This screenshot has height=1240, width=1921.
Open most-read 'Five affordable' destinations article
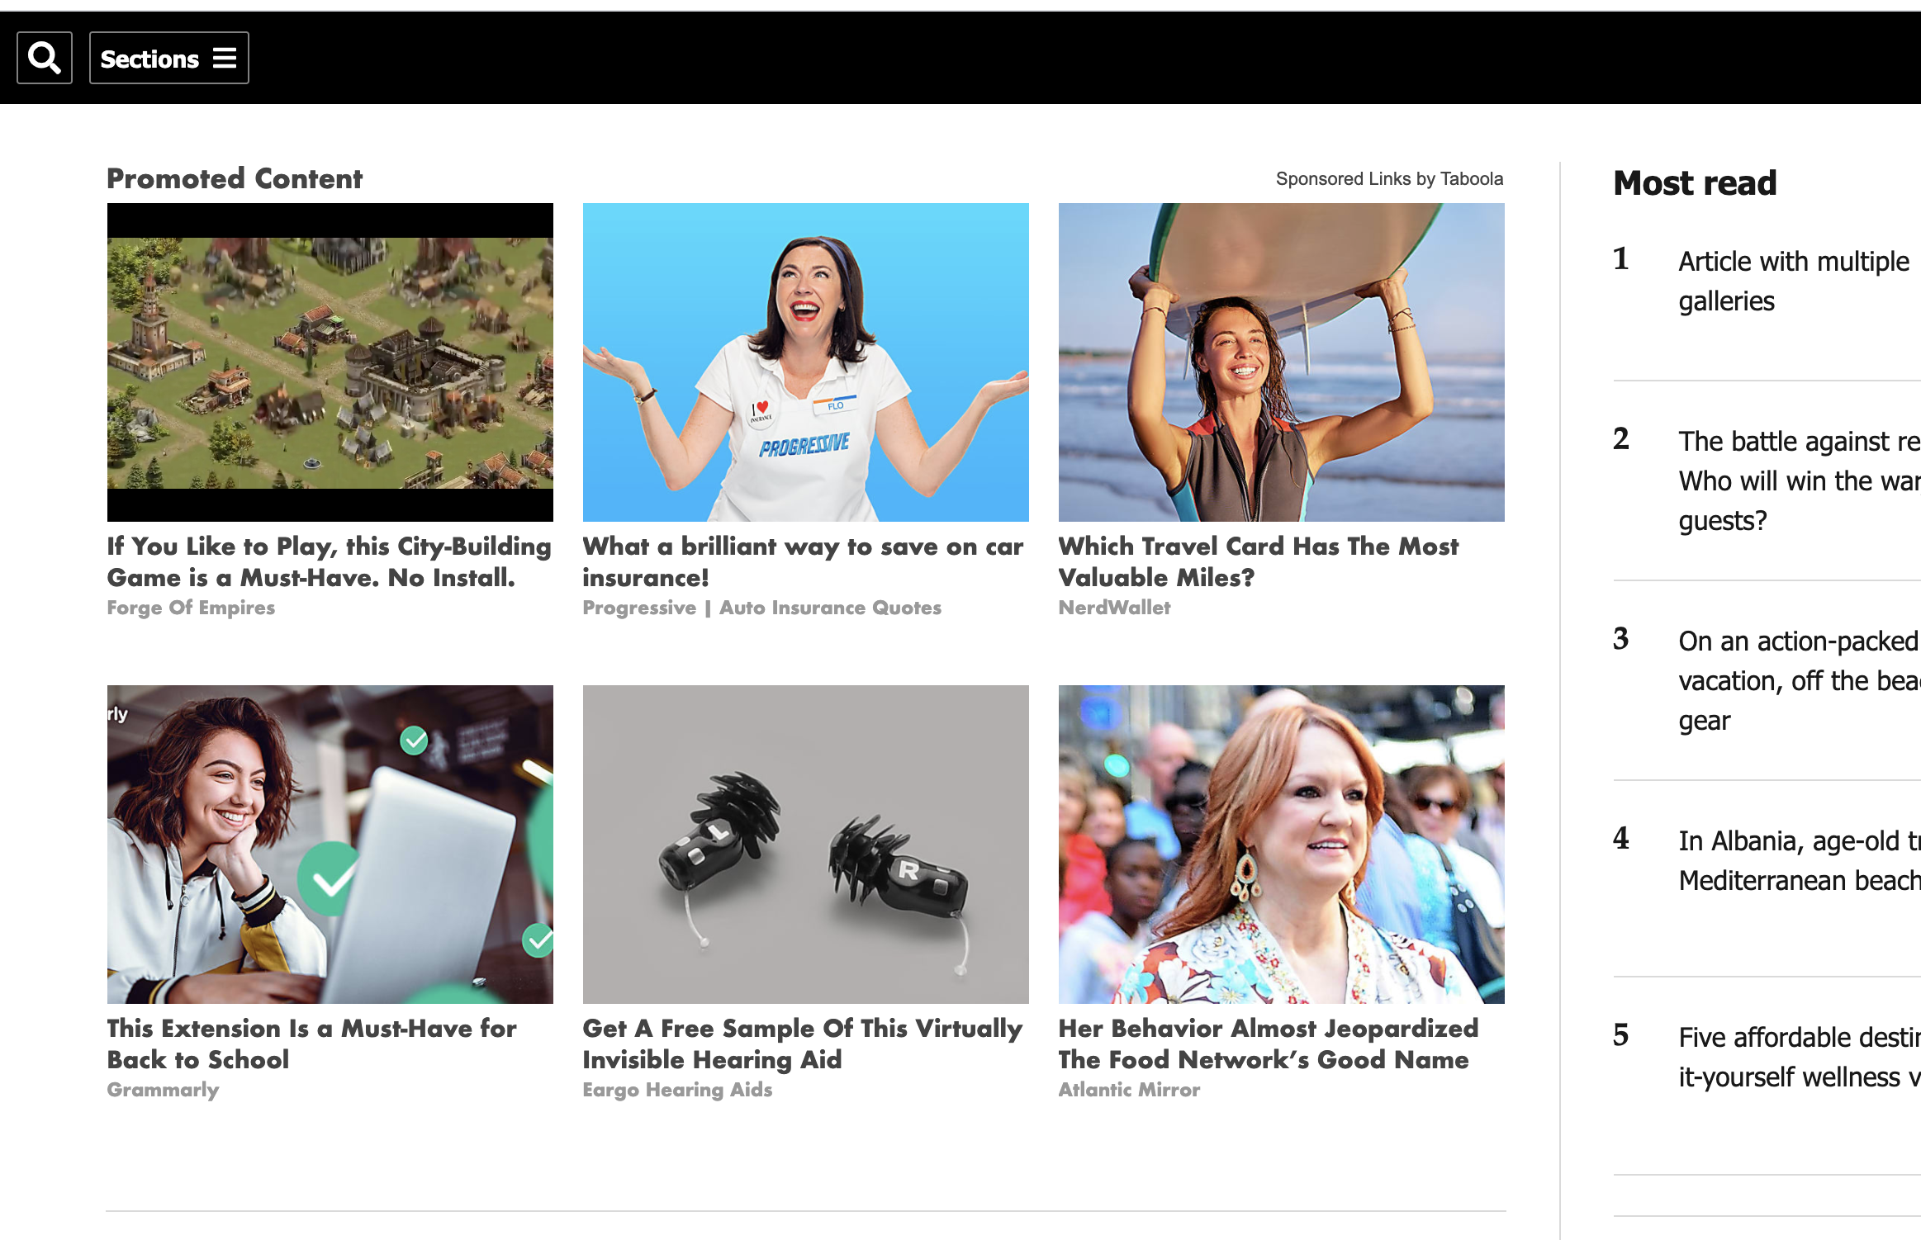click(x=1800, y=1058)
